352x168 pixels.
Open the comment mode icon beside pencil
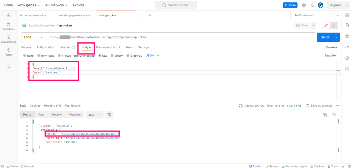click(334, 25)
